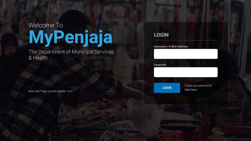Screen dimensions: 251x141
Task: Submit with the blue LOGIN button
Action: pyautogui.click(x=167, y=88)
